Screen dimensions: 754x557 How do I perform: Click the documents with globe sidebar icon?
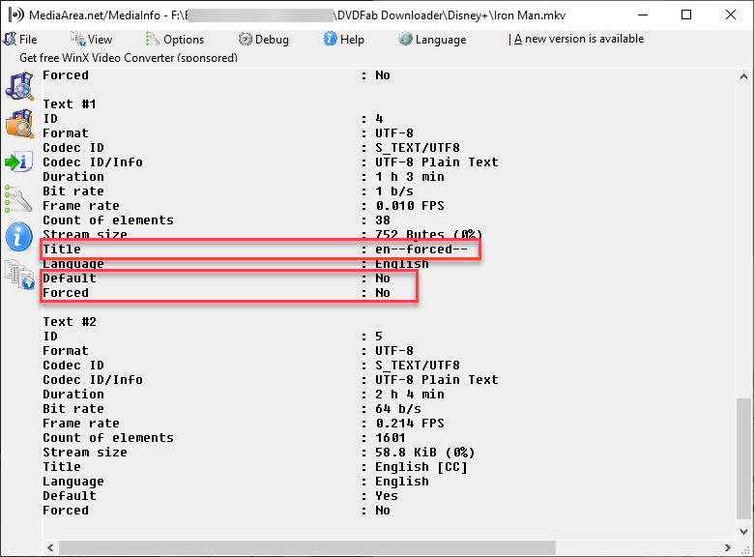(x=19, y=275)
